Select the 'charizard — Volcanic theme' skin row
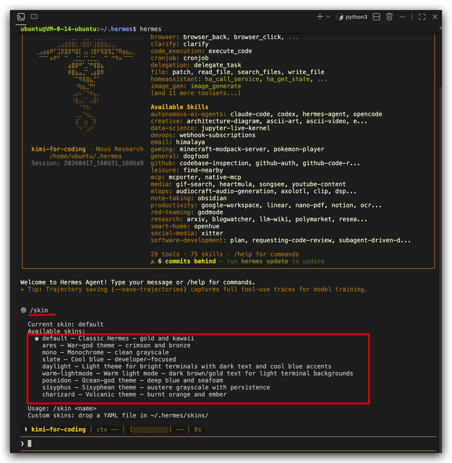Screen dimensions: 452x463 coord(134,394)
